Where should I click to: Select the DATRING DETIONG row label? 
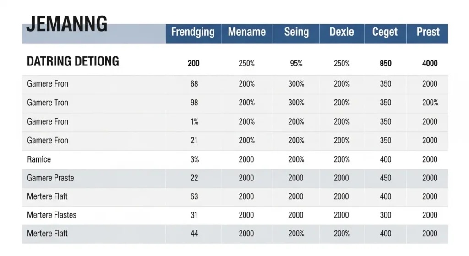(73, 61)
